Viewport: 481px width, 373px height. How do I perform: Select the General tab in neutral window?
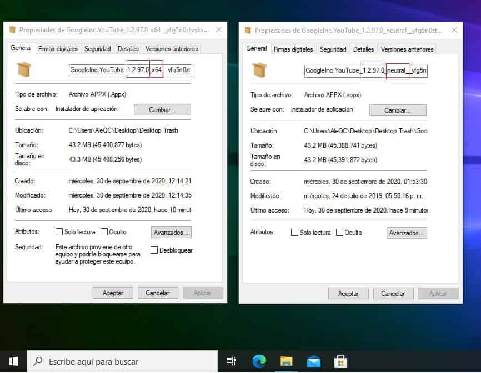(x=257, y=48)
